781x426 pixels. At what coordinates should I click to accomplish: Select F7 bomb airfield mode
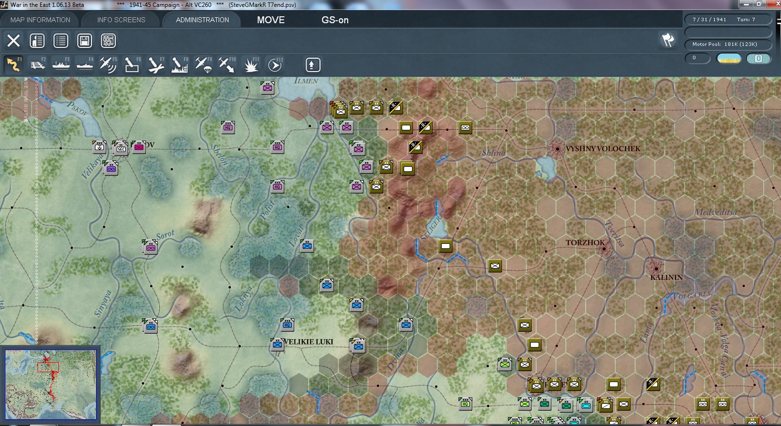[x=156, y=65]
